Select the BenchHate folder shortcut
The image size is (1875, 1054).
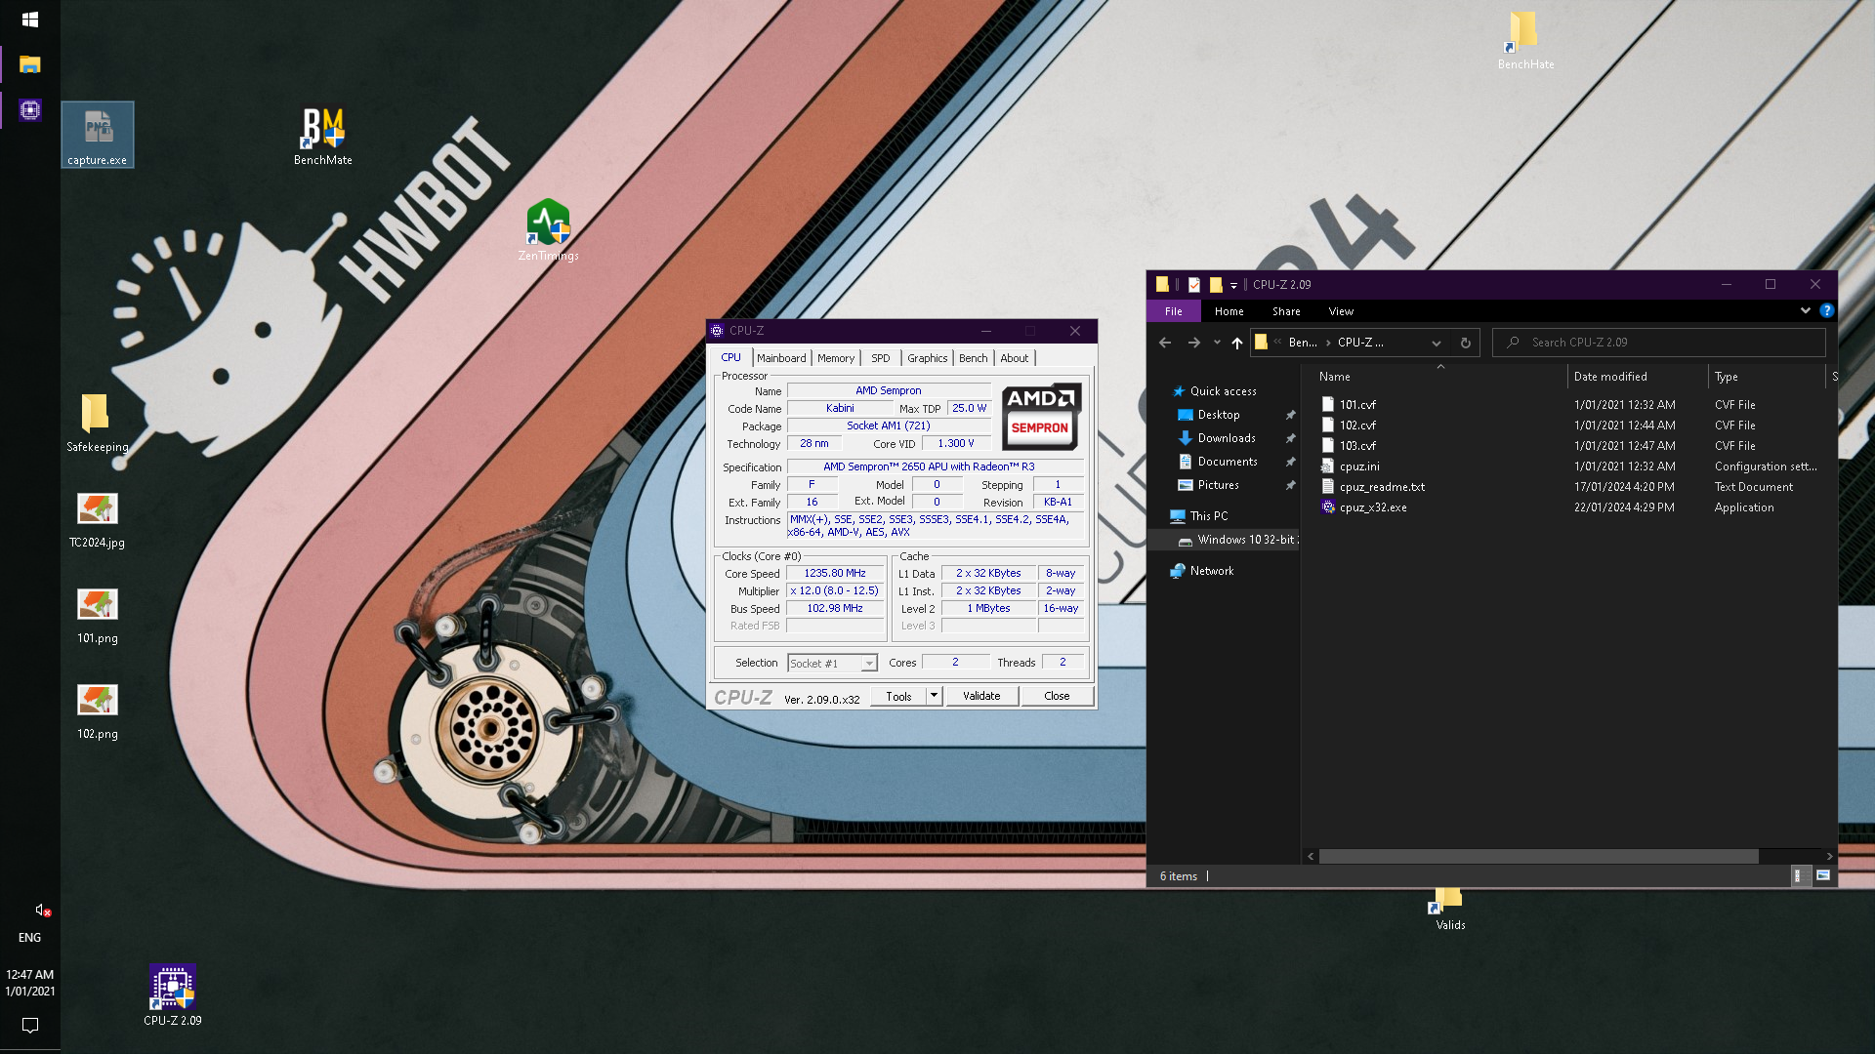1525,40
